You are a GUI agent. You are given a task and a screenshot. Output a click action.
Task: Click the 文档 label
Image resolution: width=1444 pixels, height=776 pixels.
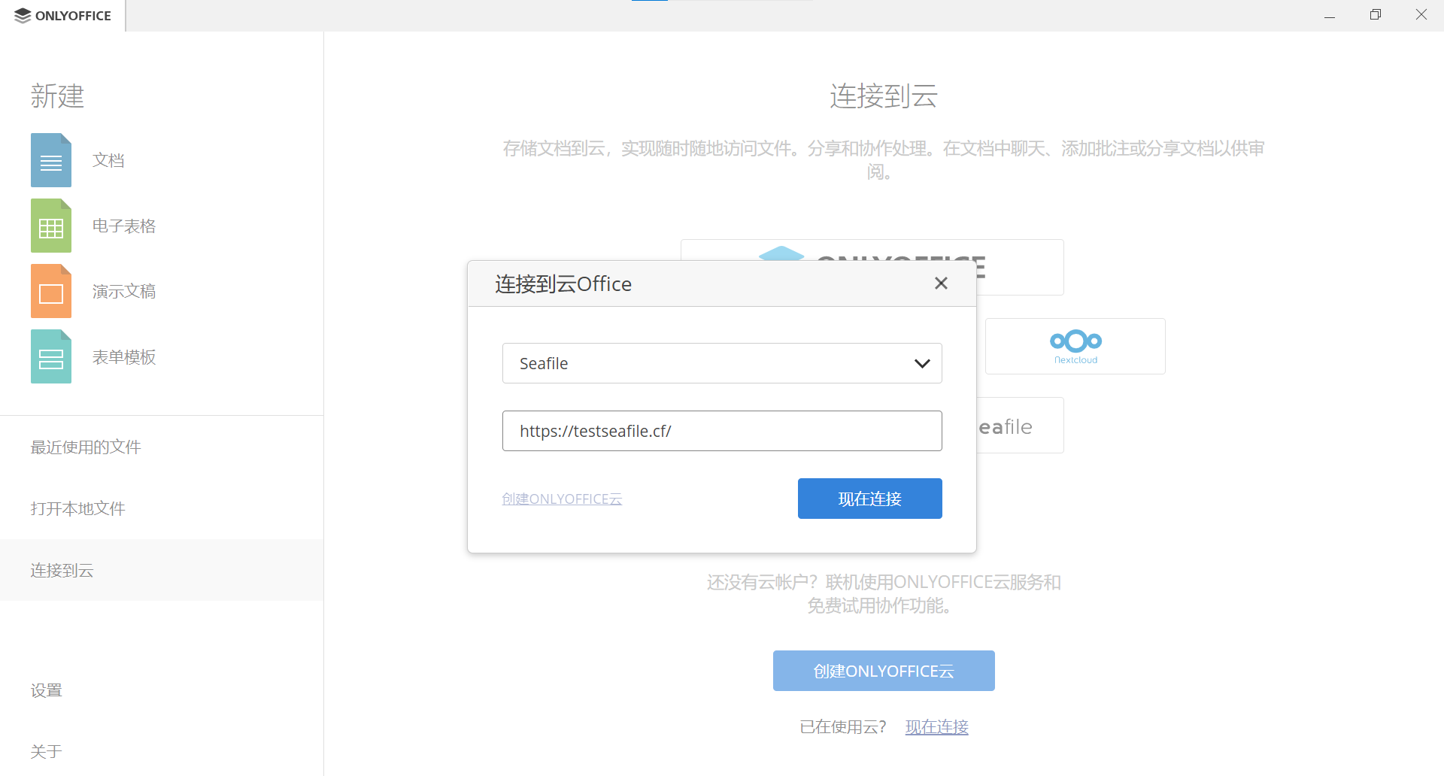tap(108, 160)
